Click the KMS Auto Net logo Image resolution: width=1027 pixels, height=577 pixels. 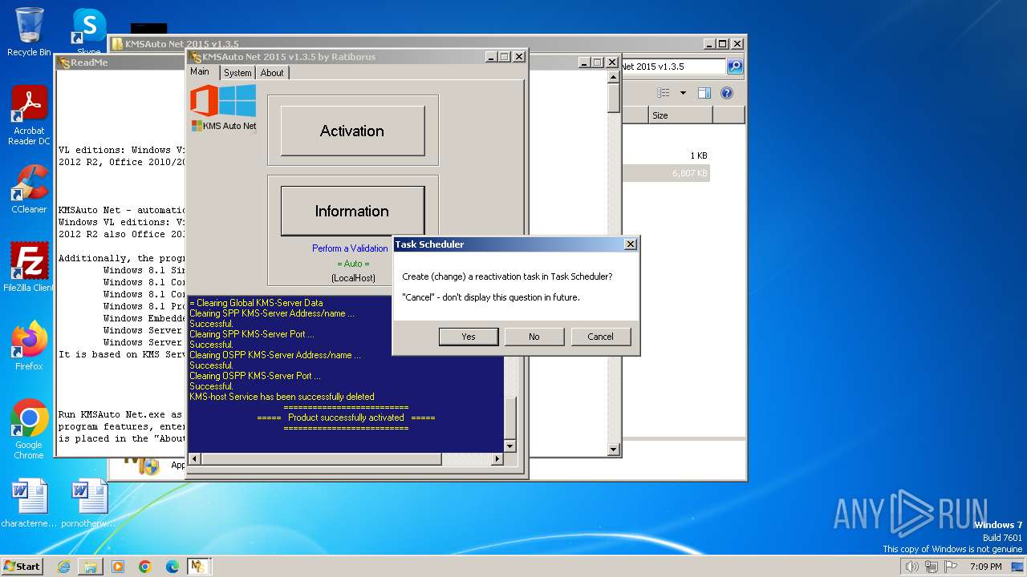coord(224,126)
